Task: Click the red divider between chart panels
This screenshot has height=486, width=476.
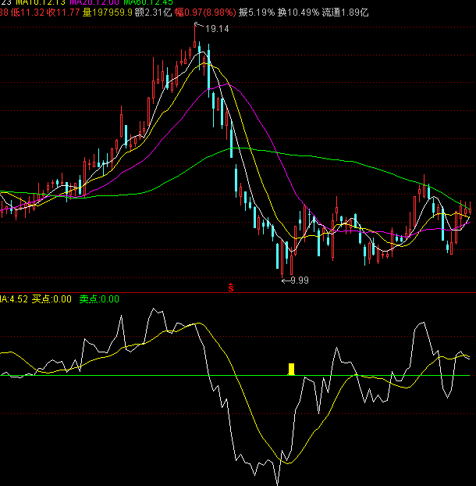Action: pyautogui.click(x=117, y=293)
